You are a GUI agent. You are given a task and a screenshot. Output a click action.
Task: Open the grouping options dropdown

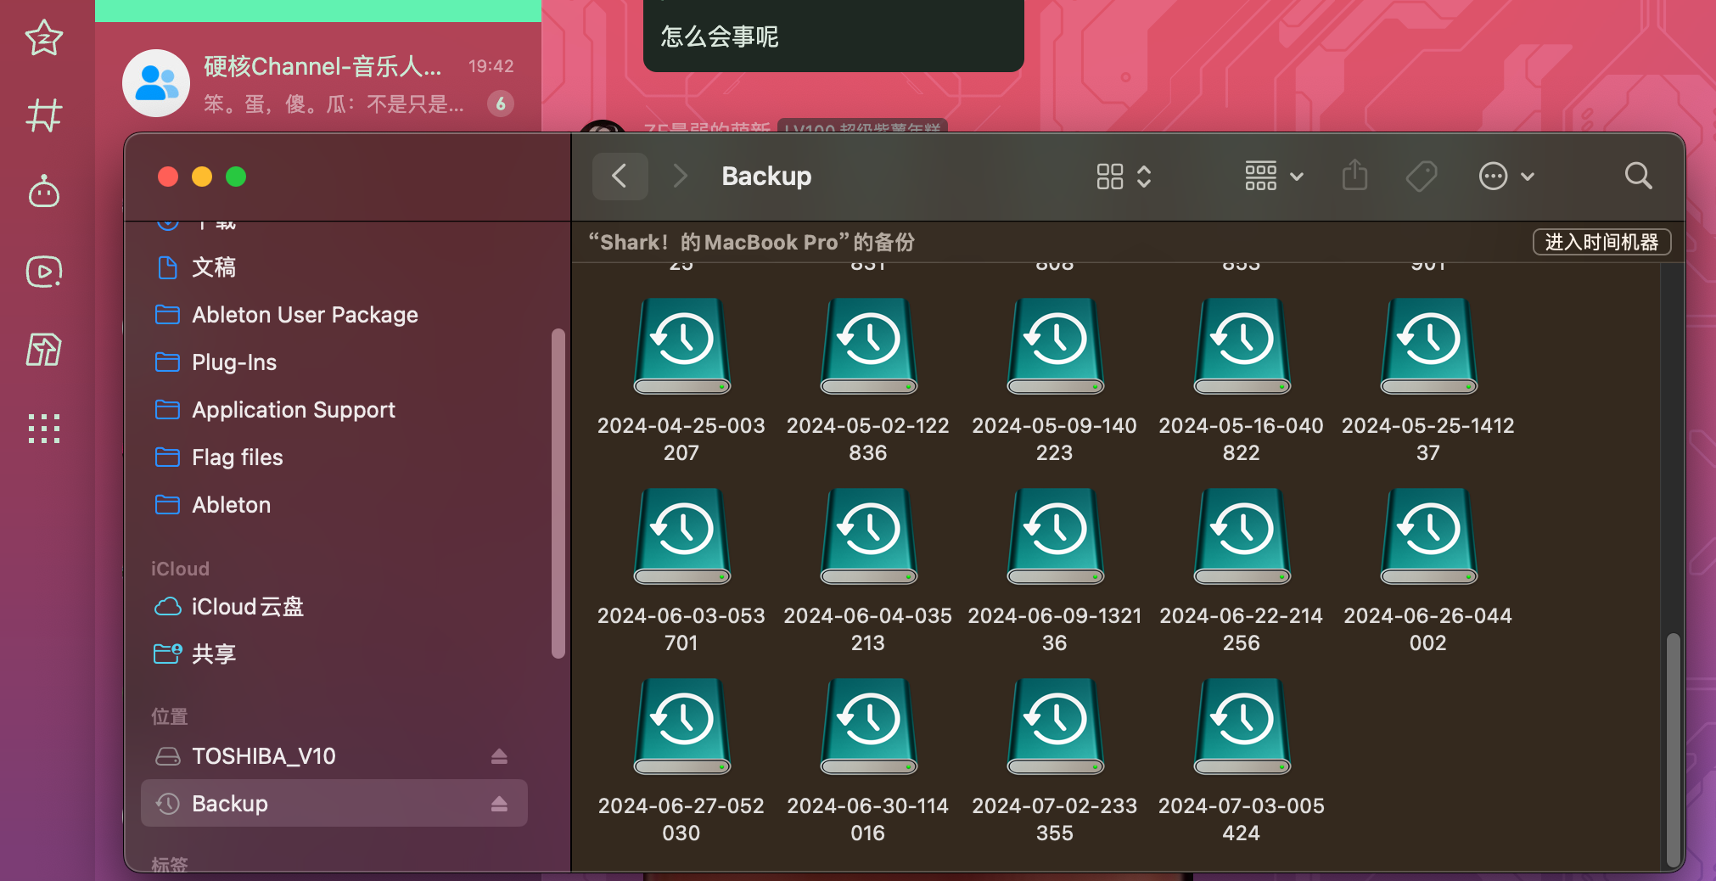[1273, 177]
